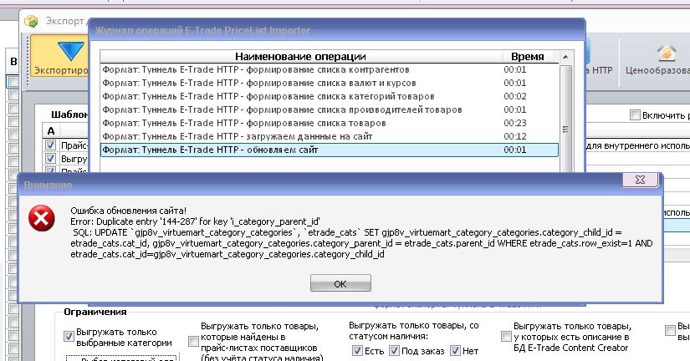Click the red error icon in dialog
Screen dimensions: 690x361
[x=42, y=218]
